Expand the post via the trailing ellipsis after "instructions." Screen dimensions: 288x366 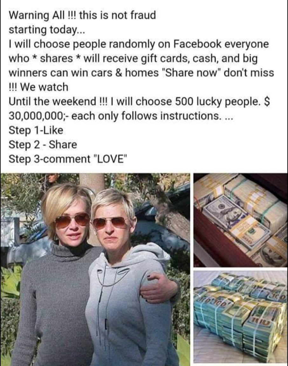[229, 116]
